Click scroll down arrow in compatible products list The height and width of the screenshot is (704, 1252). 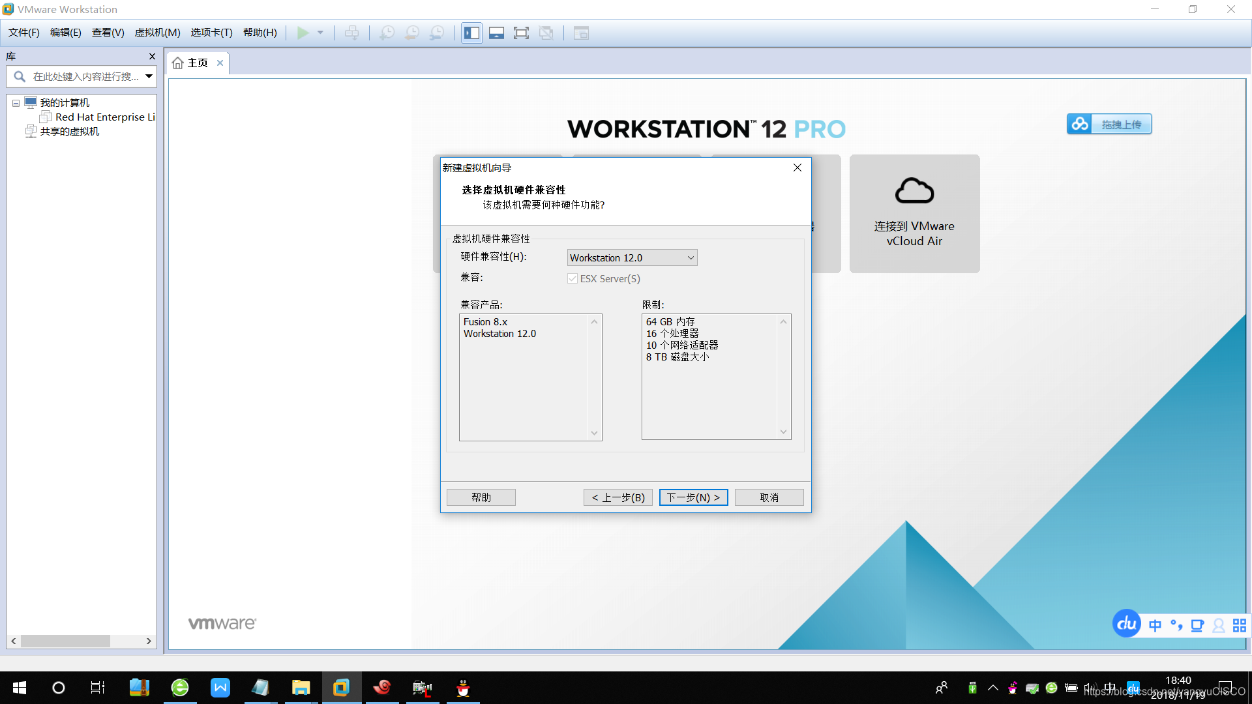tap(594, 433)
